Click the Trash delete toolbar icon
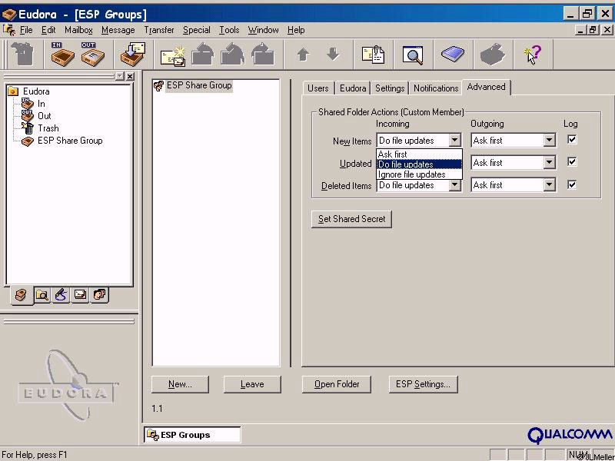The height and width of the screenshot is (461, 615). click(22, 54)
